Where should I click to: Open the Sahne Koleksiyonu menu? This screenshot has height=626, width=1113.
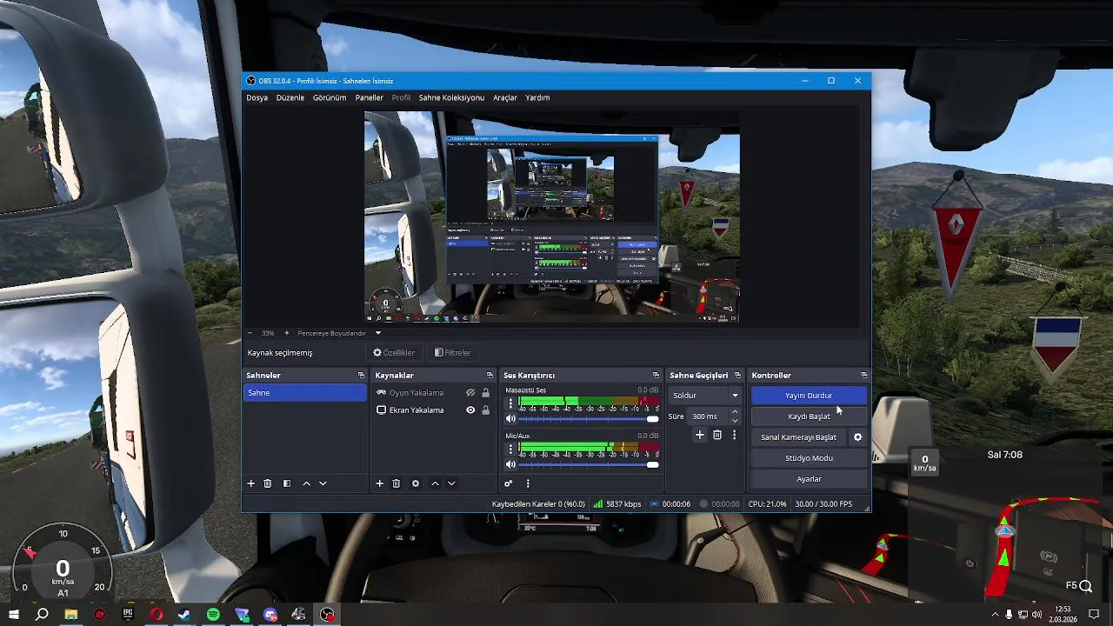pos(451,97)
